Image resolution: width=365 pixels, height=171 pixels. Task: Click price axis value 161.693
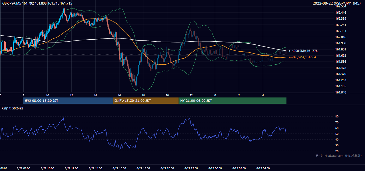coord(340,56)
